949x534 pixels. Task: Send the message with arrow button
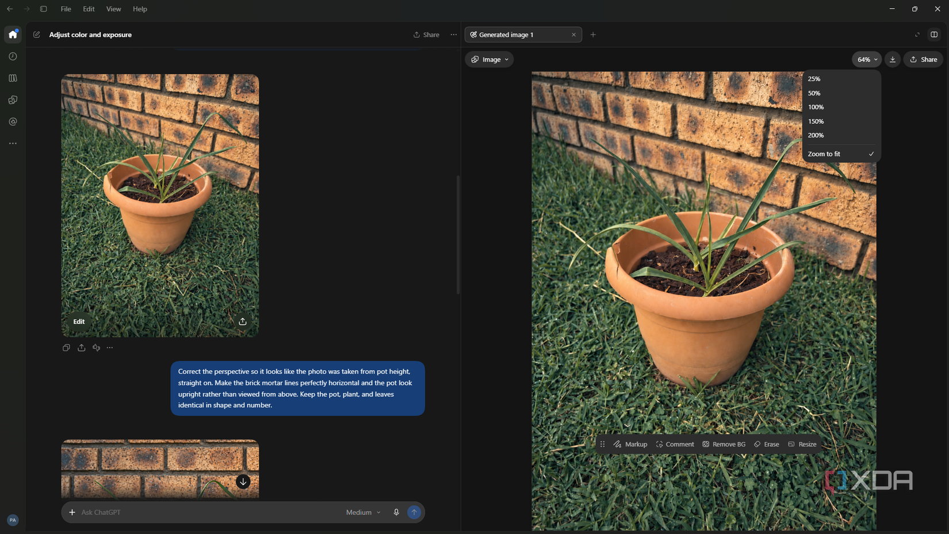click(414, 512)
